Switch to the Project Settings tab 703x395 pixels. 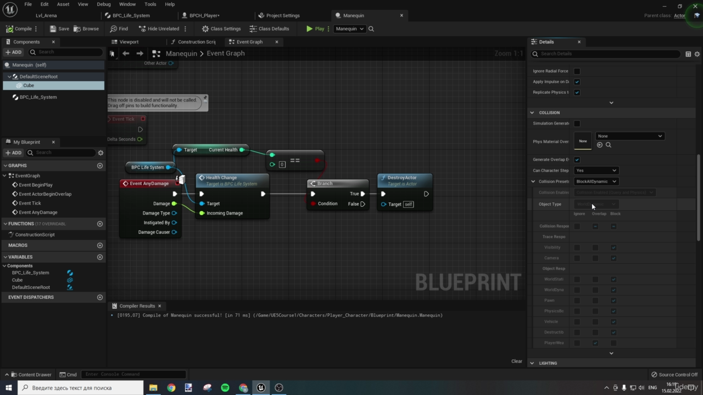coord(283,15)
